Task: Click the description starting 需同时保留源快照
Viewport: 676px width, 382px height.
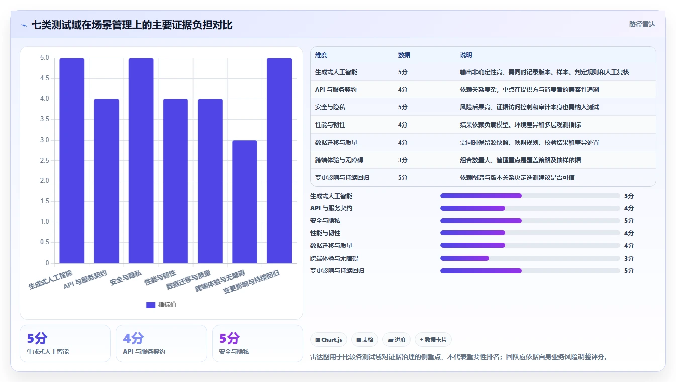Action: [x=529, y=143]
